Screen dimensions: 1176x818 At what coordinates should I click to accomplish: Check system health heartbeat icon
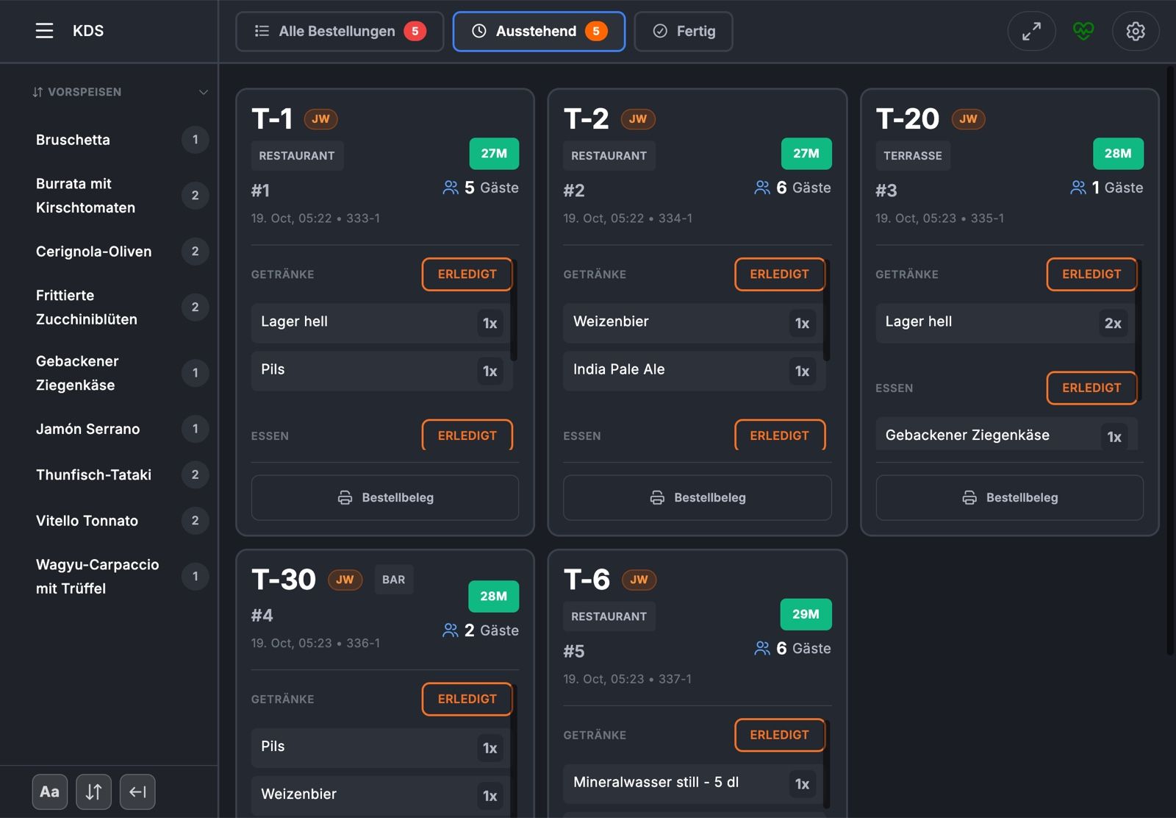tap(1083, 31)
